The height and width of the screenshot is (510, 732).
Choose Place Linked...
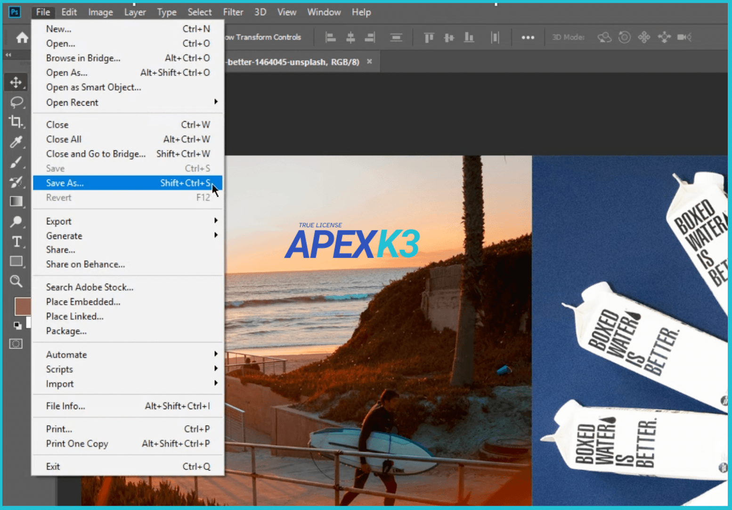tap(128, 316)
